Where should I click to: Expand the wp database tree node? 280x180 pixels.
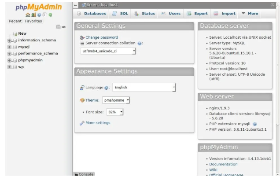[x=9, y=67]
